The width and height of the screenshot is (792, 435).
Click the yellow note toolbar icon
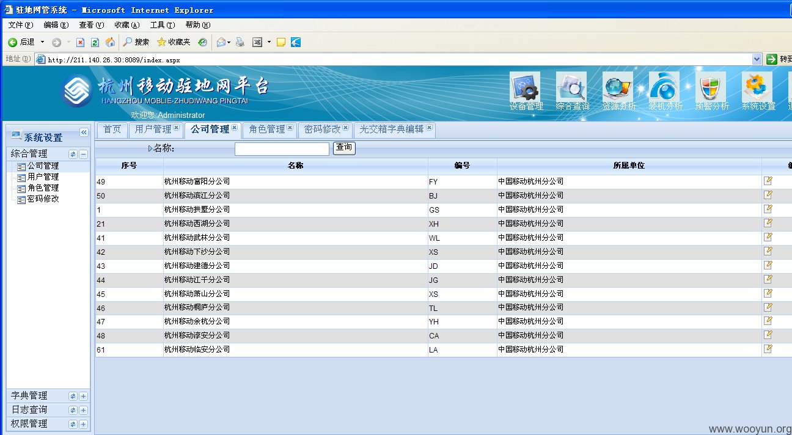pyautogui.click(x=281, y=42)
